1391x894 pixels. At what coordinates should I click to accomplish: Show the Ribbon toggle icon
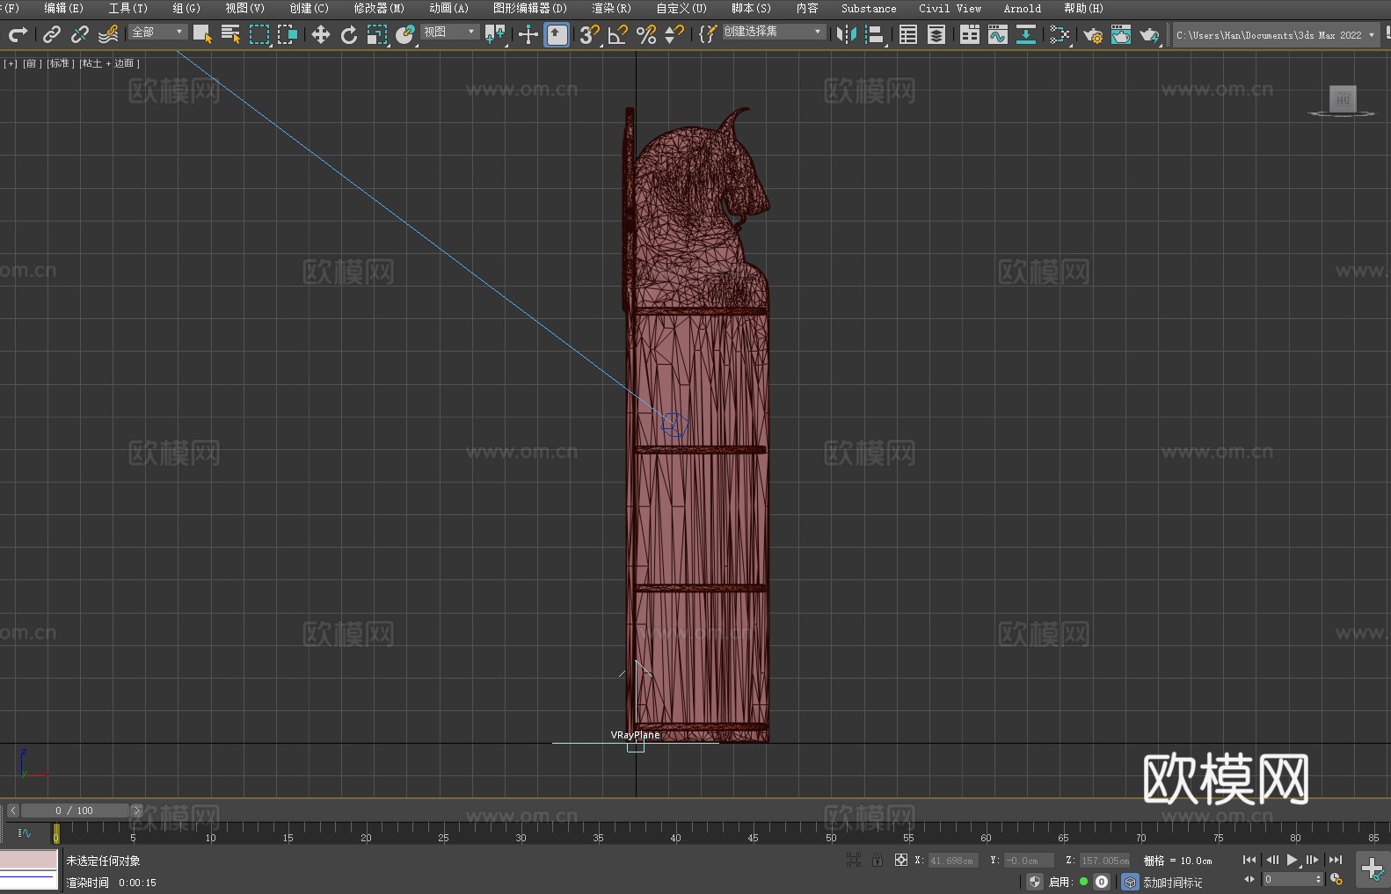970,34
